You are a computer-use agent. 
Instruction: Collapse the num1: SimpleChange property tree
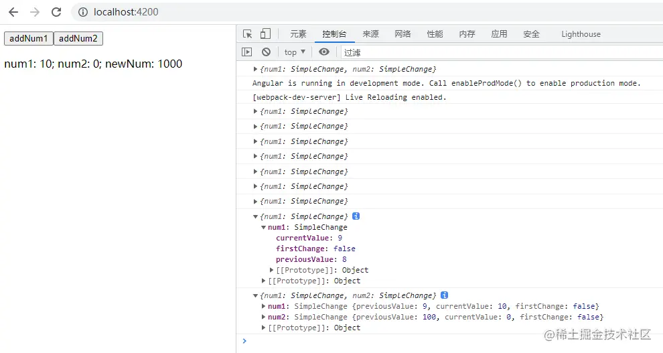point(264,228)
